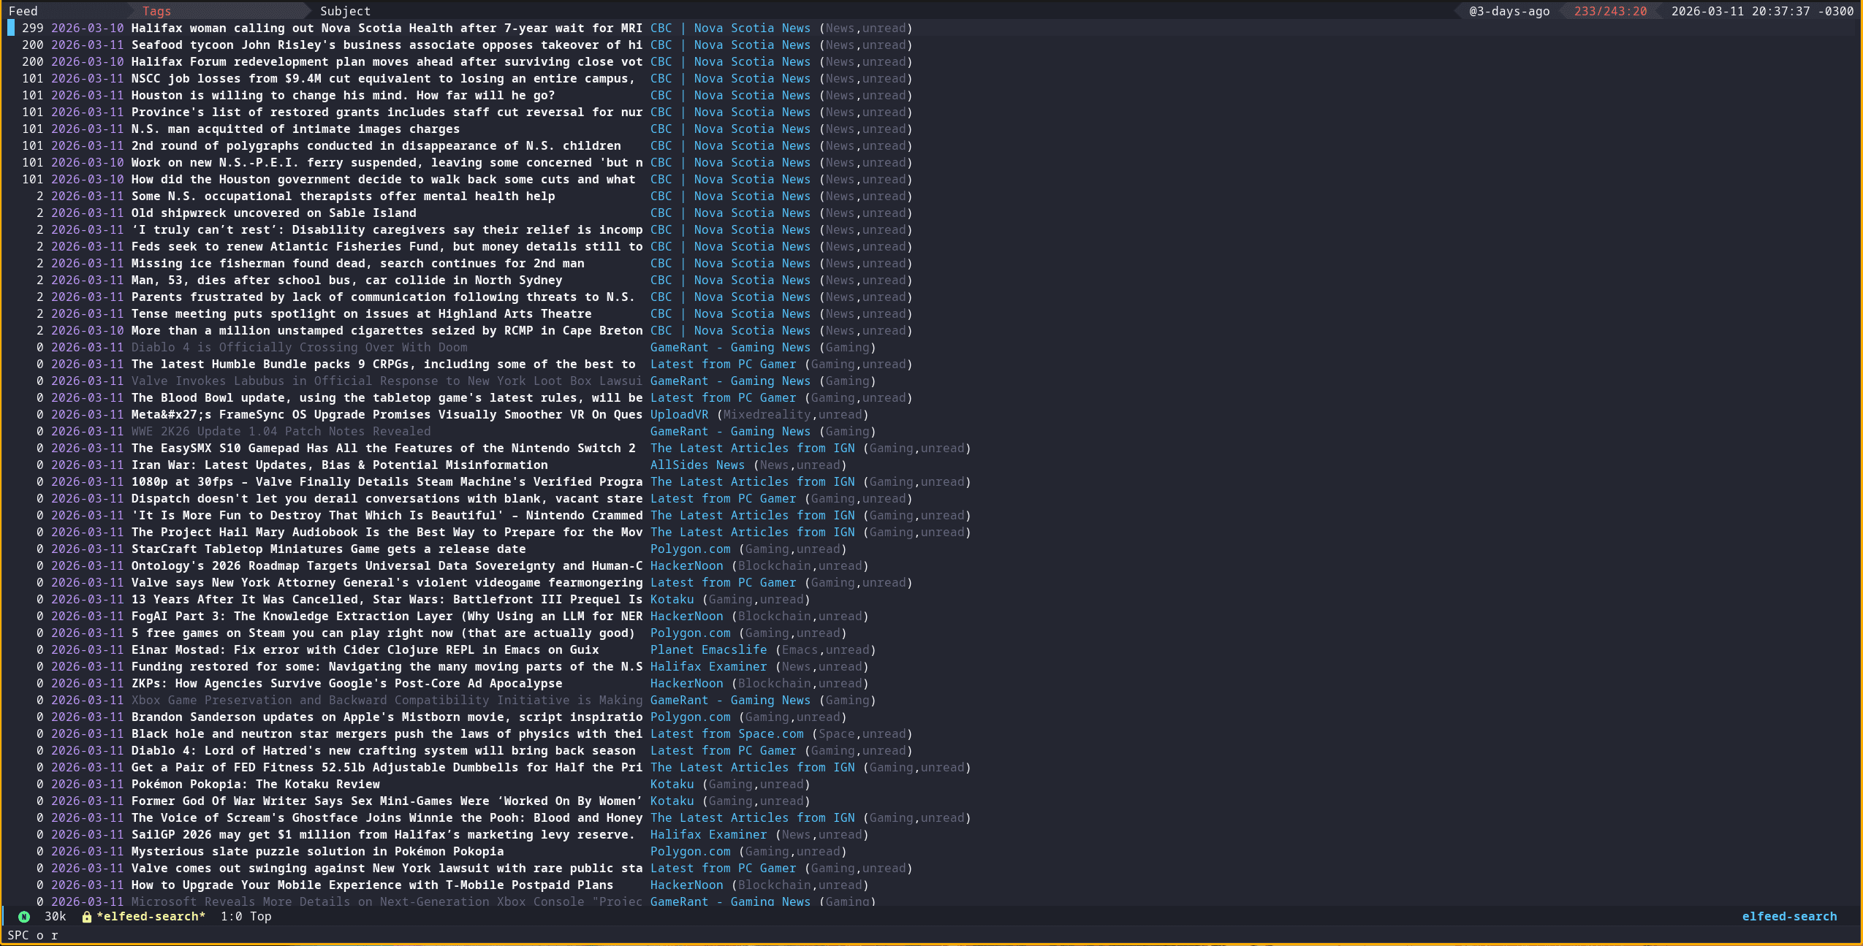
Task: Select read entry 'Diablo 4 is Officially Crossing Over With Doom'
Action: coord(299,347)
